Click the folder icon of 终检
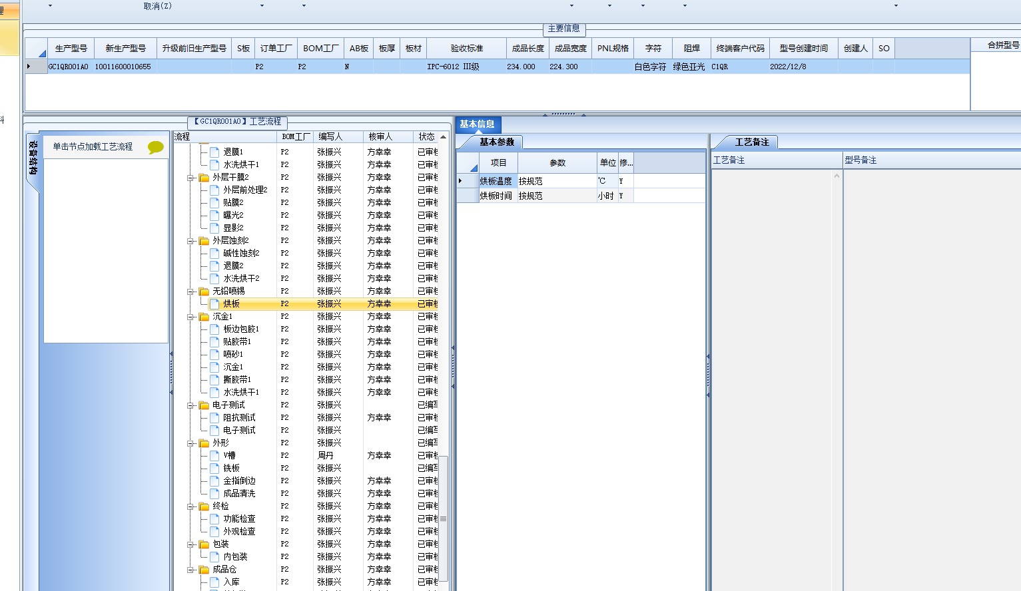 [x=204, y=506]
